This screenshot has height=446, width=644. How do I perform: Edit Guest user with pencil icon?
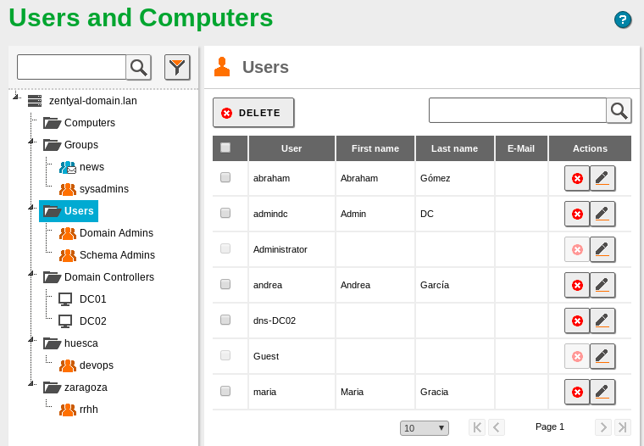pos(602,356)
